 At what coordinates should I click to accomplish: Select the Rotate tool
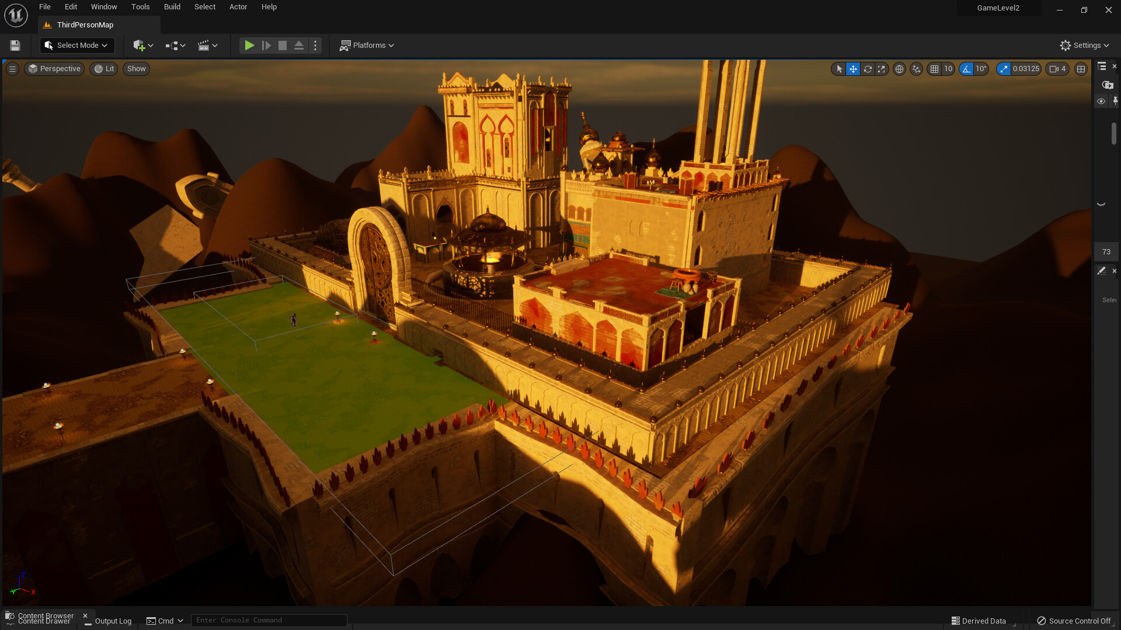coord(867,69)
